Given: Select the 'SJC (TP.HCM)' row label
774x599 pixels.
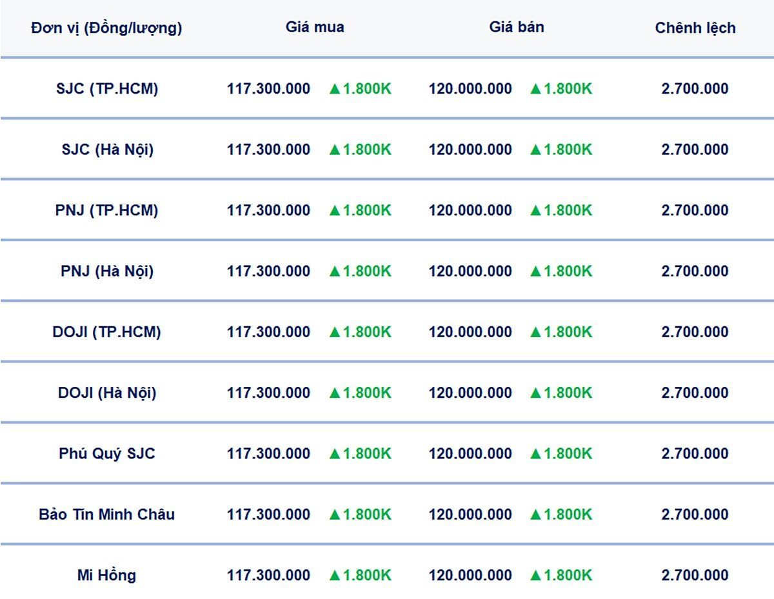Looking at the screenshot, I should [107, 89].
